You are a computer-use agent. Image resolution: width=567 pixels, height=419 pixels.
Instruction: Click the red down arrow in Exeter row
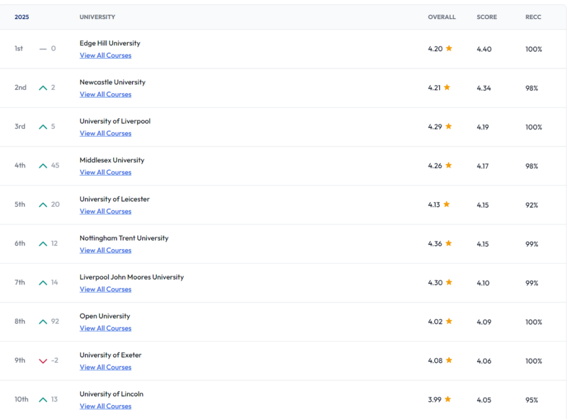[x=43, y=361]
